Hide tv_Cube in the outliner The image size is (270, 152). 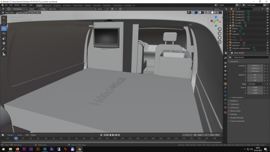(268, 23)
